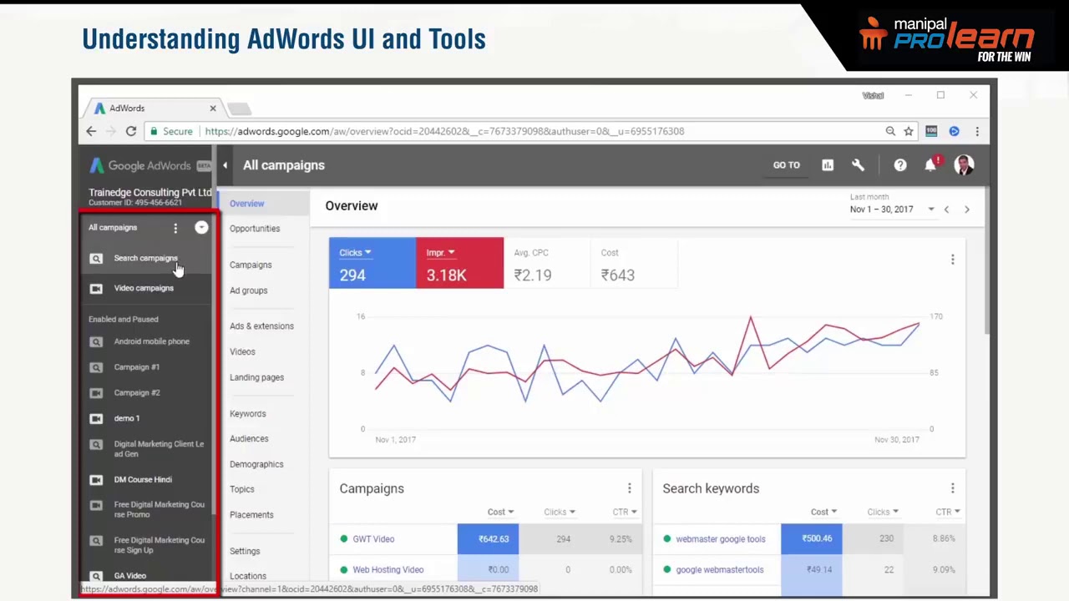Screen dimensions: 1069x601
Task: Open the date range dropdown Nov 1 – 30, 2017
Action: tap(892, 210)
